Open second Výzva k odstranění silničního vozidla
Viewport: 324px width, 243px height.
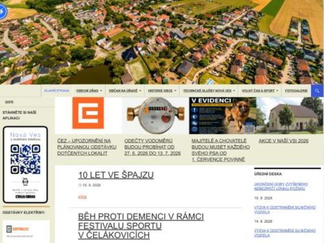[x=284, y=233]
